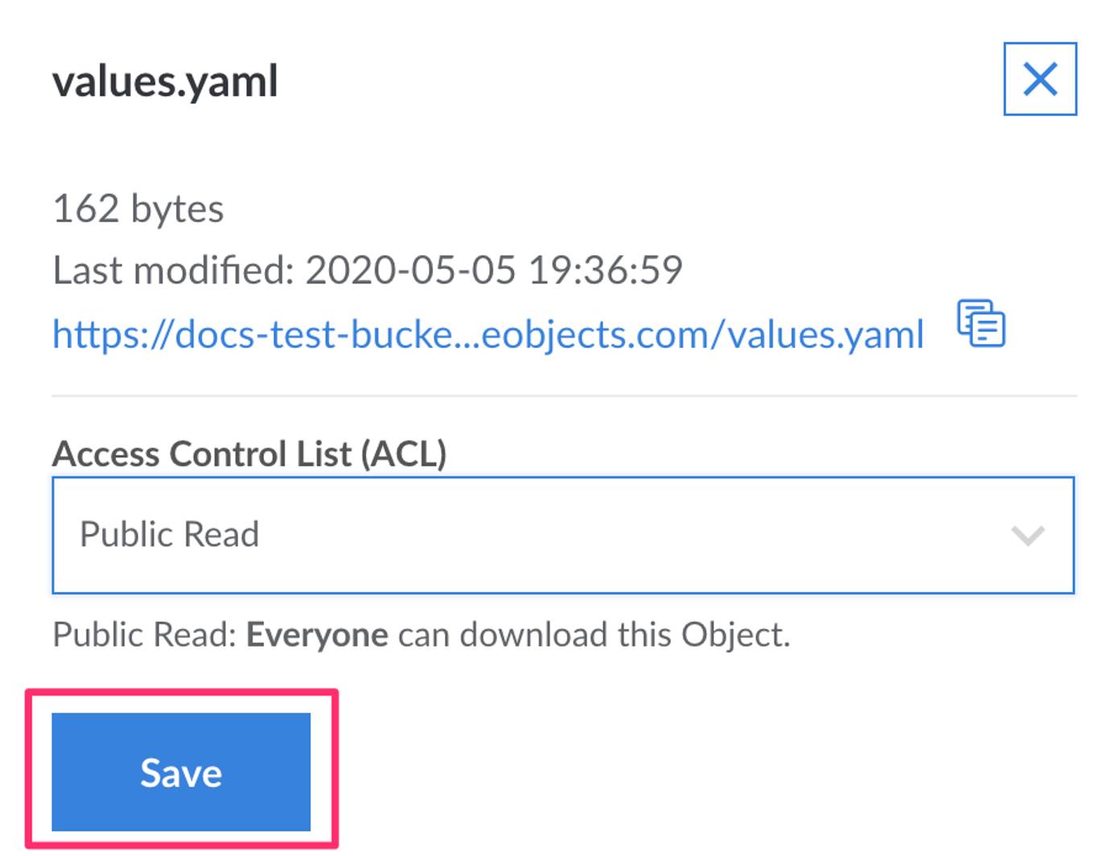Click the close icon for the values.yaml panel
Screen dimensions: 1117x856
point(1041,79)
